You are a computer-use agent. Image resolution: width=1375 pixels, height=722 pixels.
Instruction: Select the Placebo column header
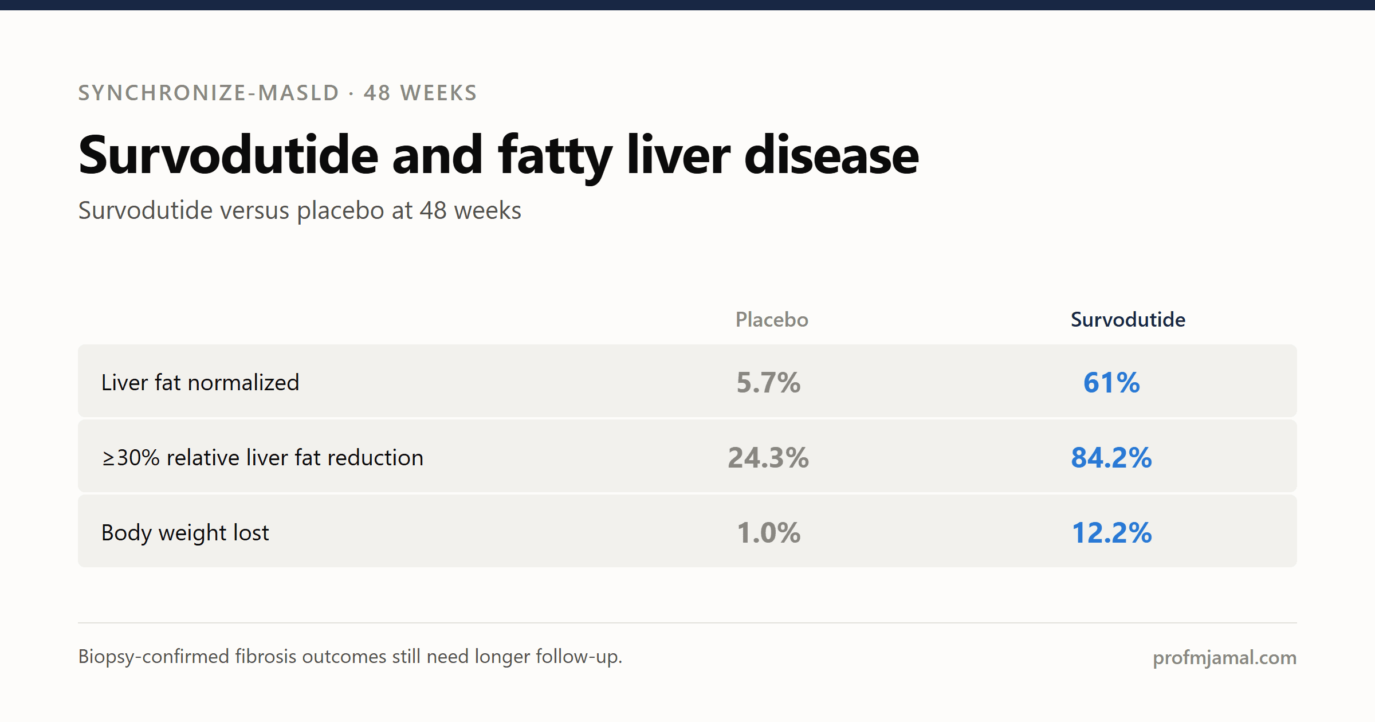click(x=772, y=320)
